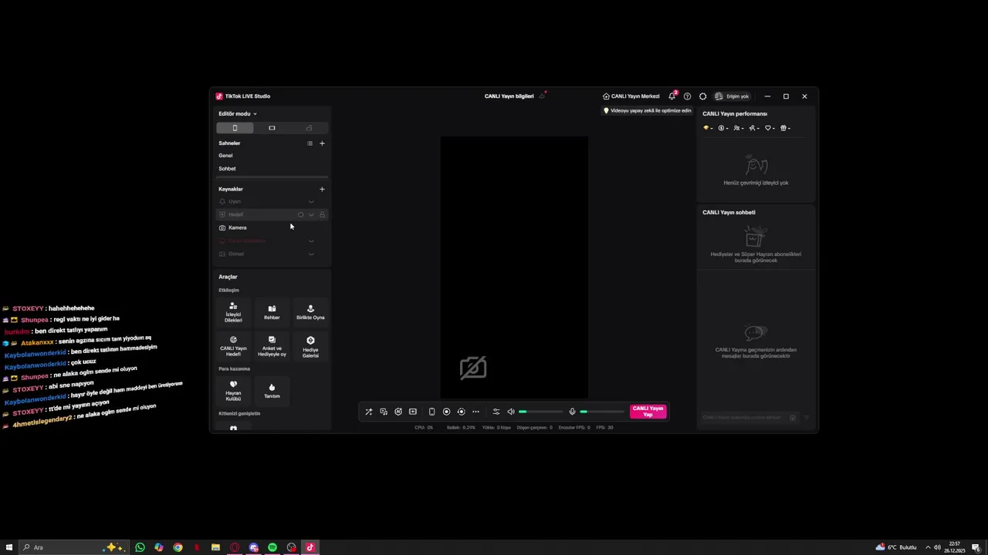
Task: Open the scenes list view icon
Action: click(310, 143)
